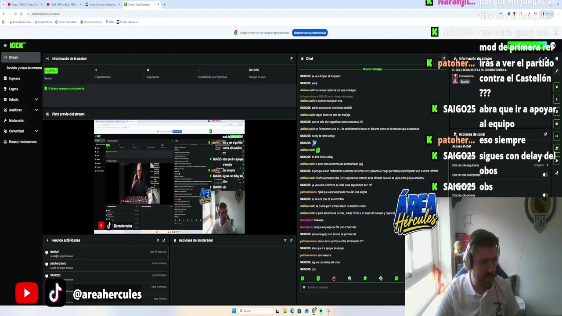The image size is (562, 316).
Task: Select Stream in the sidebar
Action: (x=20, y=57)
